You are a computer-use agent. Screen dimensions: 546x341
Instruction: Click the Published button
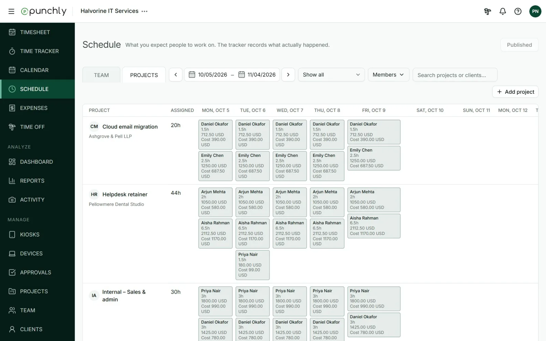click(519, 45)
